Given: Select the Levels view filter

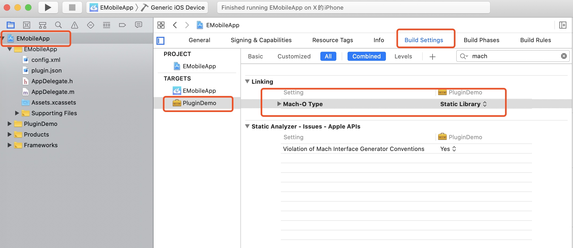Looking at the screenshot, I should [403, 56].
